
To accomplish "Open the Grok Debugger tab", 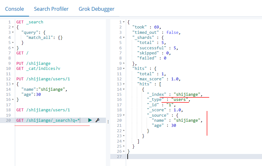I will tap(97, 9).
